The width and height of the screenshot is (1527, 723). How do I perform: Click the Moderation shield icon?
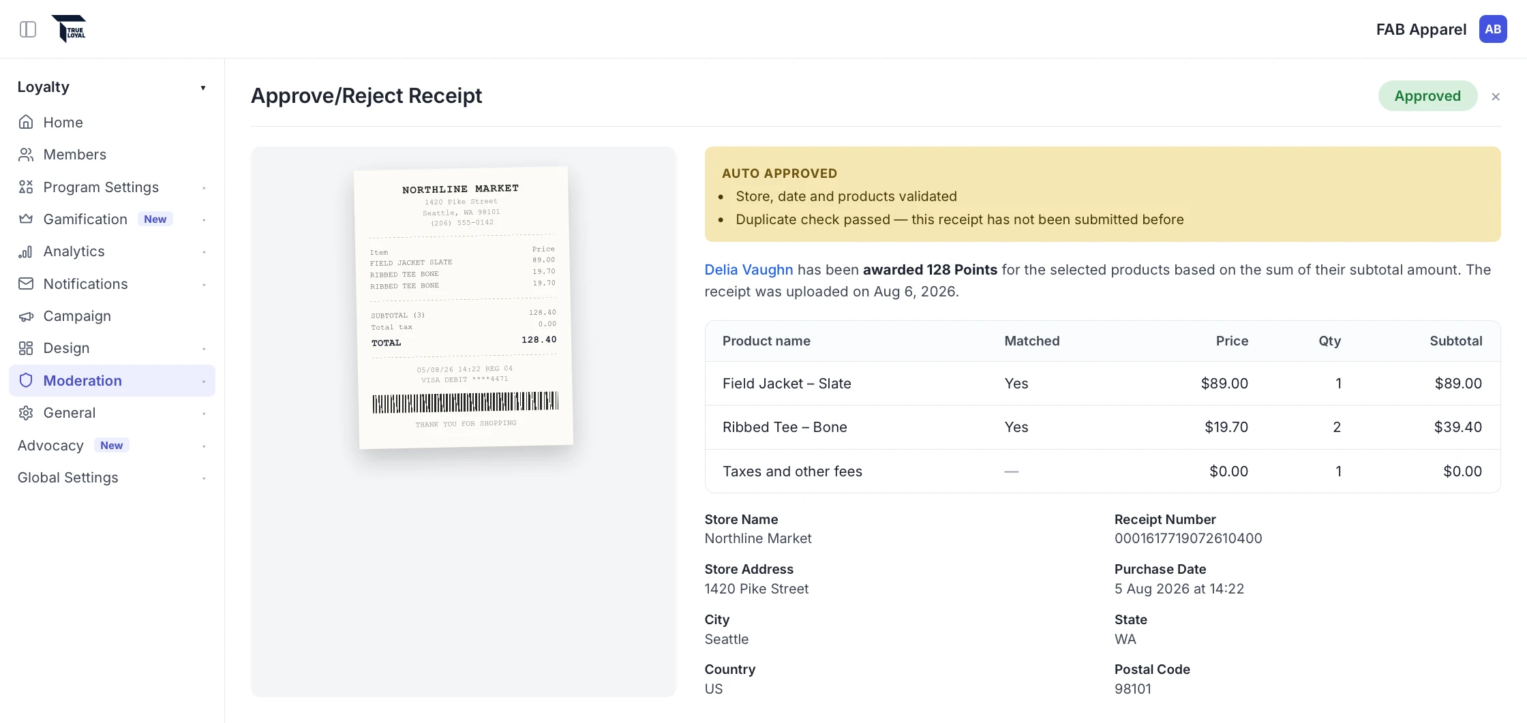point(26,380)
